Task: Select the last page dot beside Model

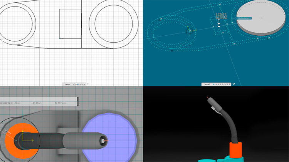Action: [x=229, y=84]
